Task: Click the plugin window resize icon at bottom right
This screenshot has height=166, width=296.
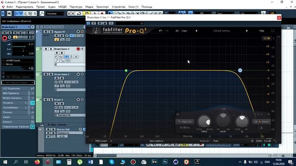Action: pos(275,141)
